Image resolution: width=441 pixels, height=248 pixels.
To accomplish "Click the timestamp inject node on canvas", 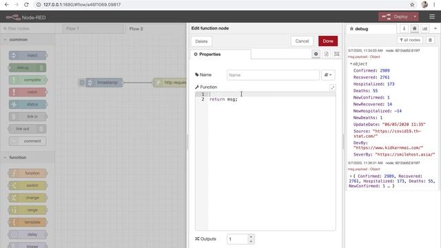I will pos(105,83).
